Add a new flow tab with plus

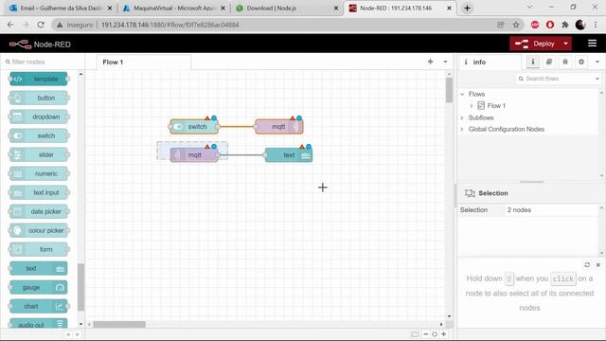coord(430,62)
